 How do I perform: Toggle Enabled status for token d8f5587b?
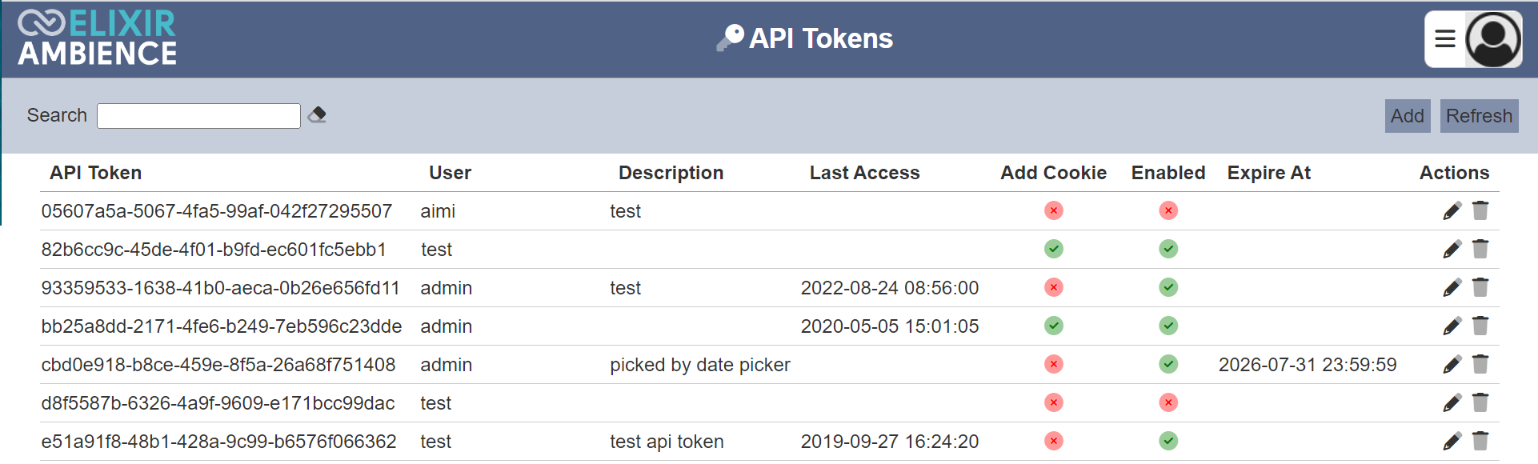point(1168,402)
